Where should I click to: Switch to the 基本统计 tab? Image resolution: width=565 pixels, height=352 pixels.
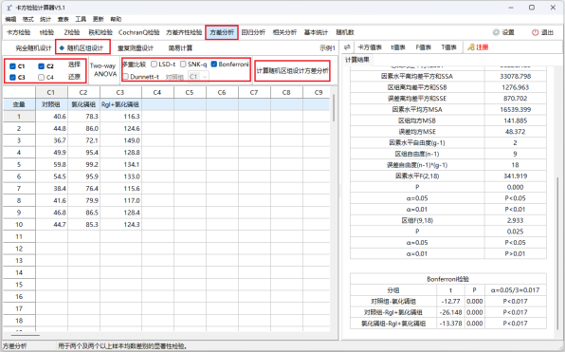[316, 32]
